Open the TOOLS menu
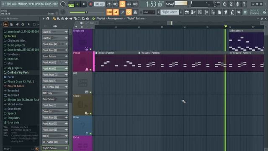 pyautogui.click(x=48, y=4)
